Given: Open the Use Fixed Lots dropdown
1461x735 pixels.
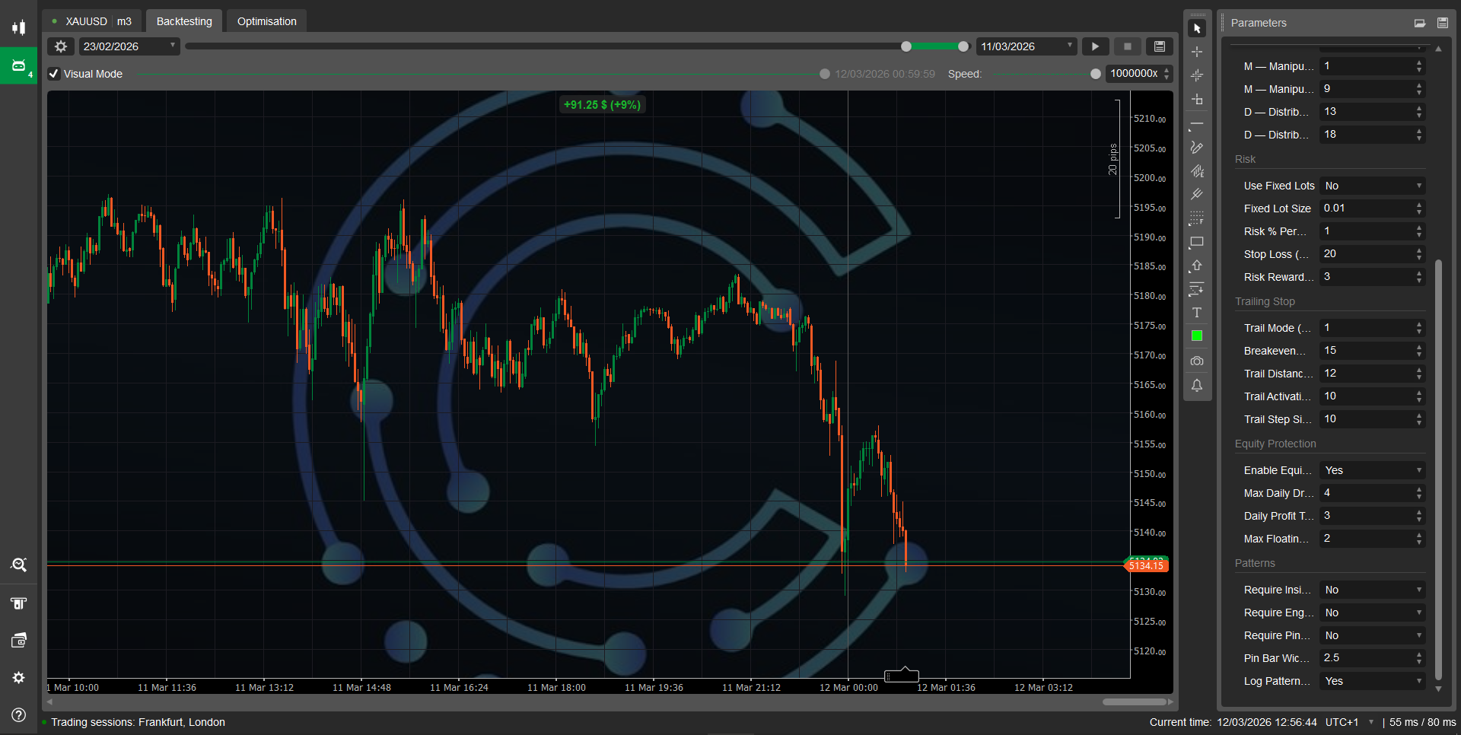Looking at the screenshot, I should 1372,186.
